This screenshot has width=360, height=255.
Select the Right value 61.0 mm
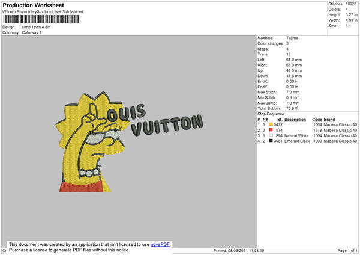[294, 65]
